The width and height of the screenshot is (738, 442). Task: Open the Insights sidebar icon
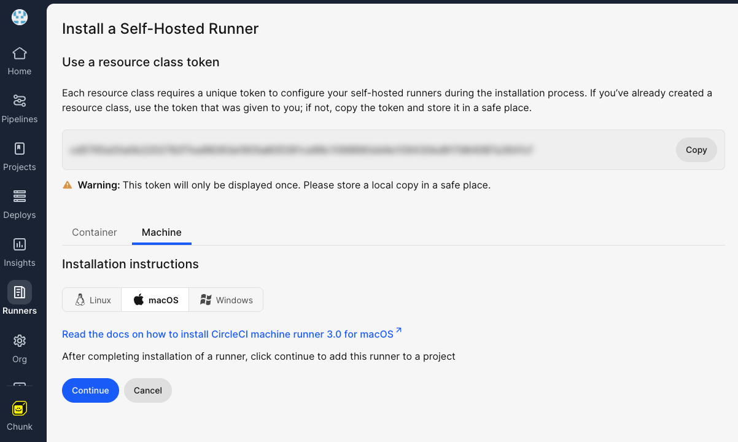pyautogui.click(x=20, y=244)
